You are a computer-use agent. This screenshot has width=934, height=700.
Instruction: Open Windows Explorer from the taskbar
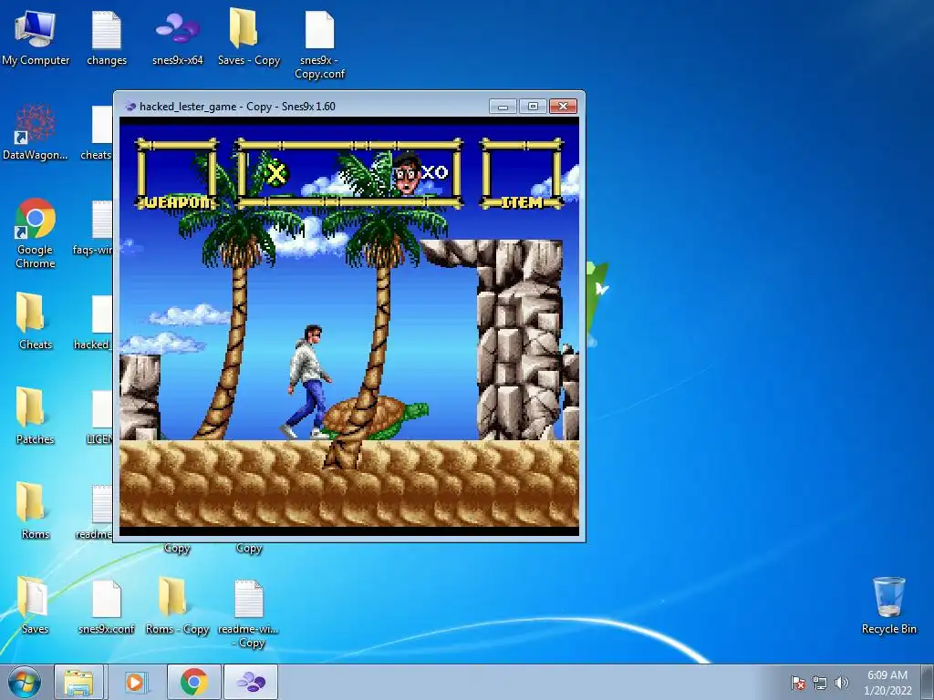click(x=79, y=682)
